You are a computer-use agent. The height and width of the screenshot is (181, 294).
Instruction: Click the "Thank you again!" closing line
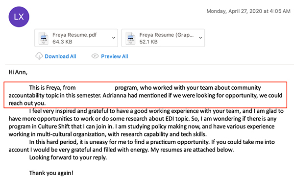(x=51, y=173)
